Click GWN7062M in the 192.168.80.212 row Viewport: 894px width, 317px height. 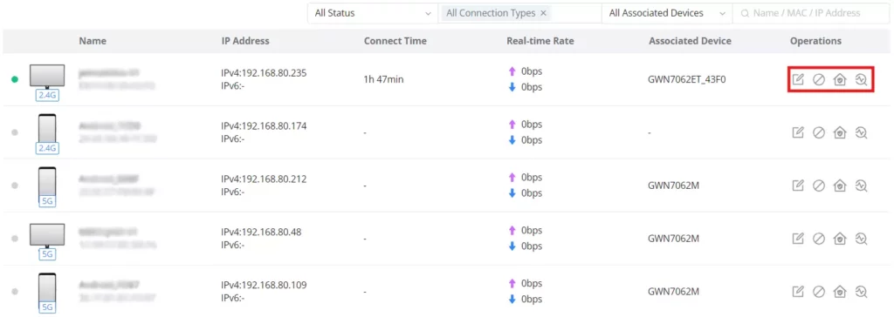pyautogui.click(x=673, y=185)
